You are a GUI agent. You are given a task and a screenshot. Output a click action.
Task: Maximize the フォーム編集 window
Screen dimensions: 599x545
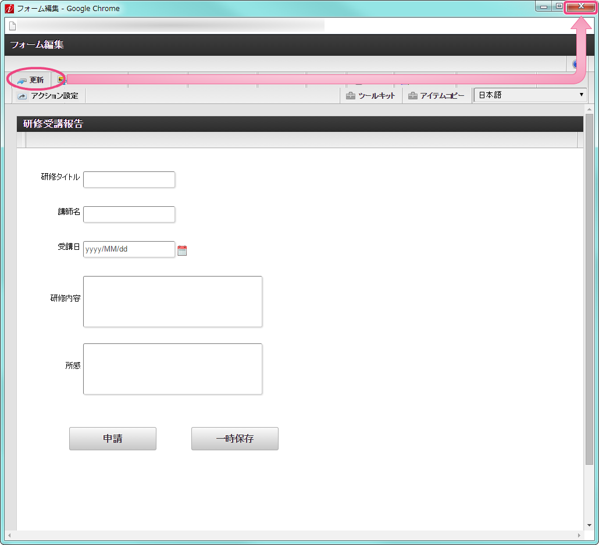[558, 6]
